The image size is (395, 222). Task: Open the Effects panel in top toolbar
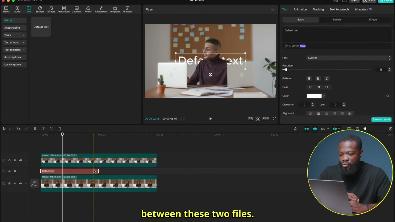[51, 10]
